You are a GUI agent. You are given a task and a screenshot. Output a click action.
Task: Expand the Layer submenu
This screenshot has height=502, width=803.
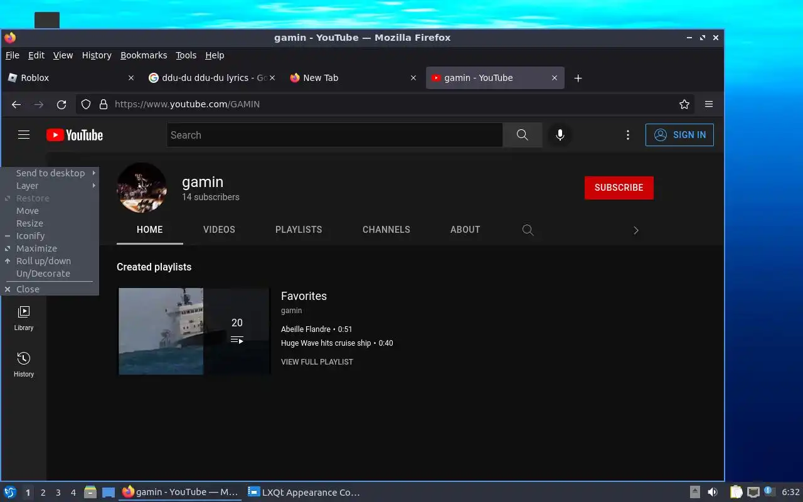pyautogui.click(x=50, y=186)
